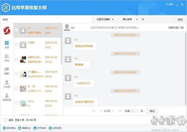
Task: Click the app logo hexagon icon
Action: click(6, 8)
